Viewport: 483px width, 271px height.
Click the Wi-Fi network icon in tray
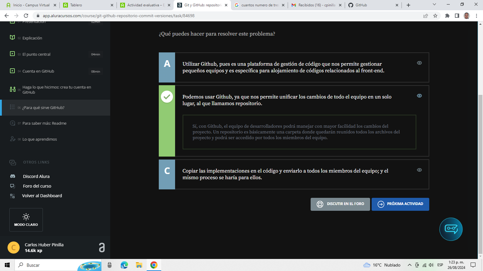[424, 265]
